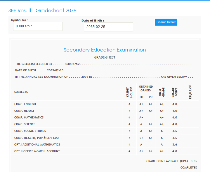Focus the Date of Birth input field
The height and width of the screenshot is (172, 210).
pos(108,27)
